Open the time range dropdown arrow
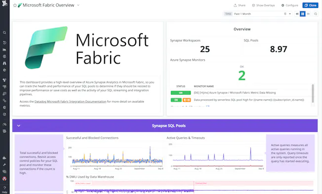Image resolution: width=322 pixels, height=194 pixels. [290, 14]
